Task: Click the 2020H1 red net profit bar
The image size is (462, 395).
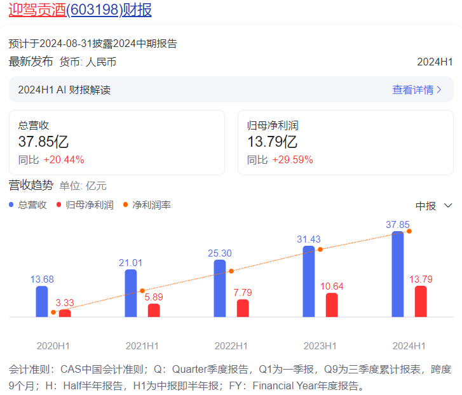Action: 65,313
